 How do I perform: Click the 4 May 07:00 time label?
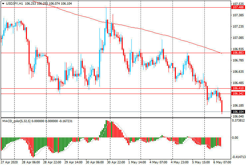(x=159, y=162)
